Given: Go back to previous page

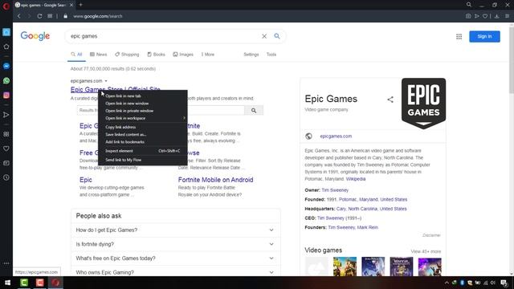Looking at the screenshot, I should [x=18, y=16].
